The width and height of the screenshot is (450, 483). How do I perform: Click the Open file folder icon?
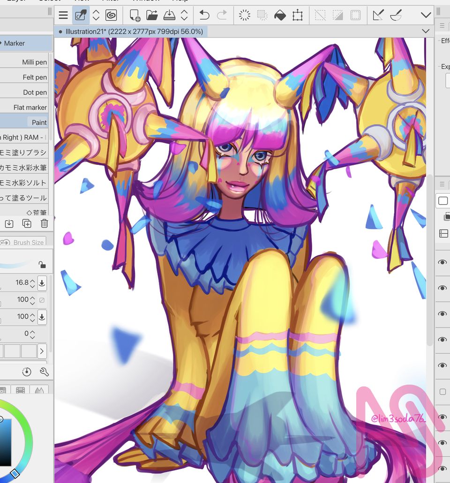(x=152, y=15)
